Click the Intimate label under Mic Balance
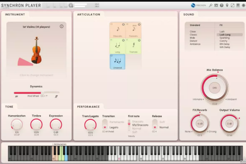Screen dimensions: 246x164 coord(197,99)
